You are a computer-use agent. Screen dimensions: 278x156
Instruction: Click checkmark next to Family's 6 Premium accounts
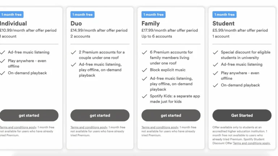click(144, 52)
